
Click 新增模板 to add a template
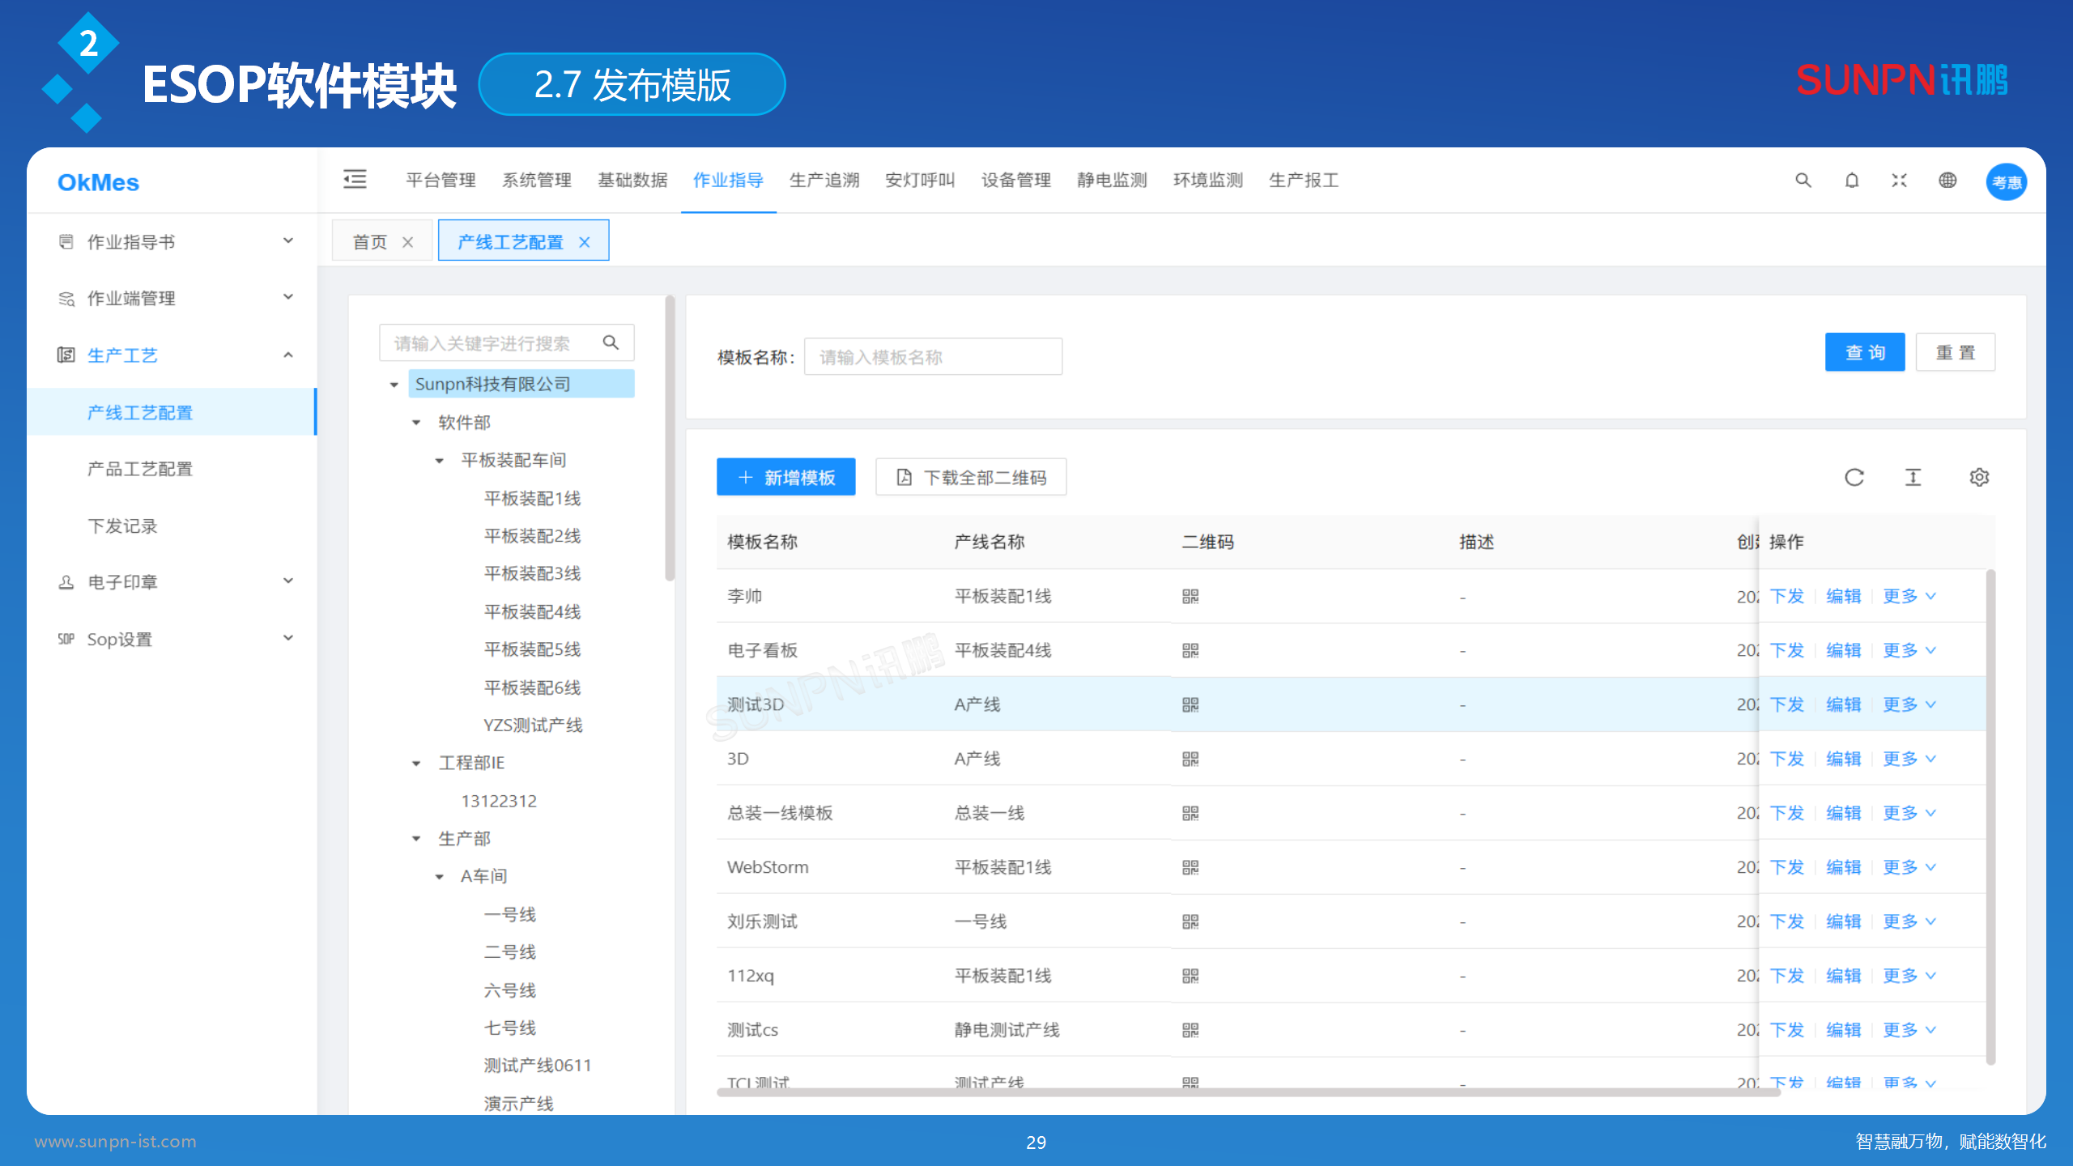click(785, 477)
